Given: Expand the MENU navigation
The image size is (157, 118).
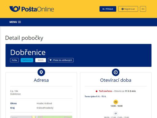Looking at the screenshot, I should pyautogui.click(x=15, y=22).
